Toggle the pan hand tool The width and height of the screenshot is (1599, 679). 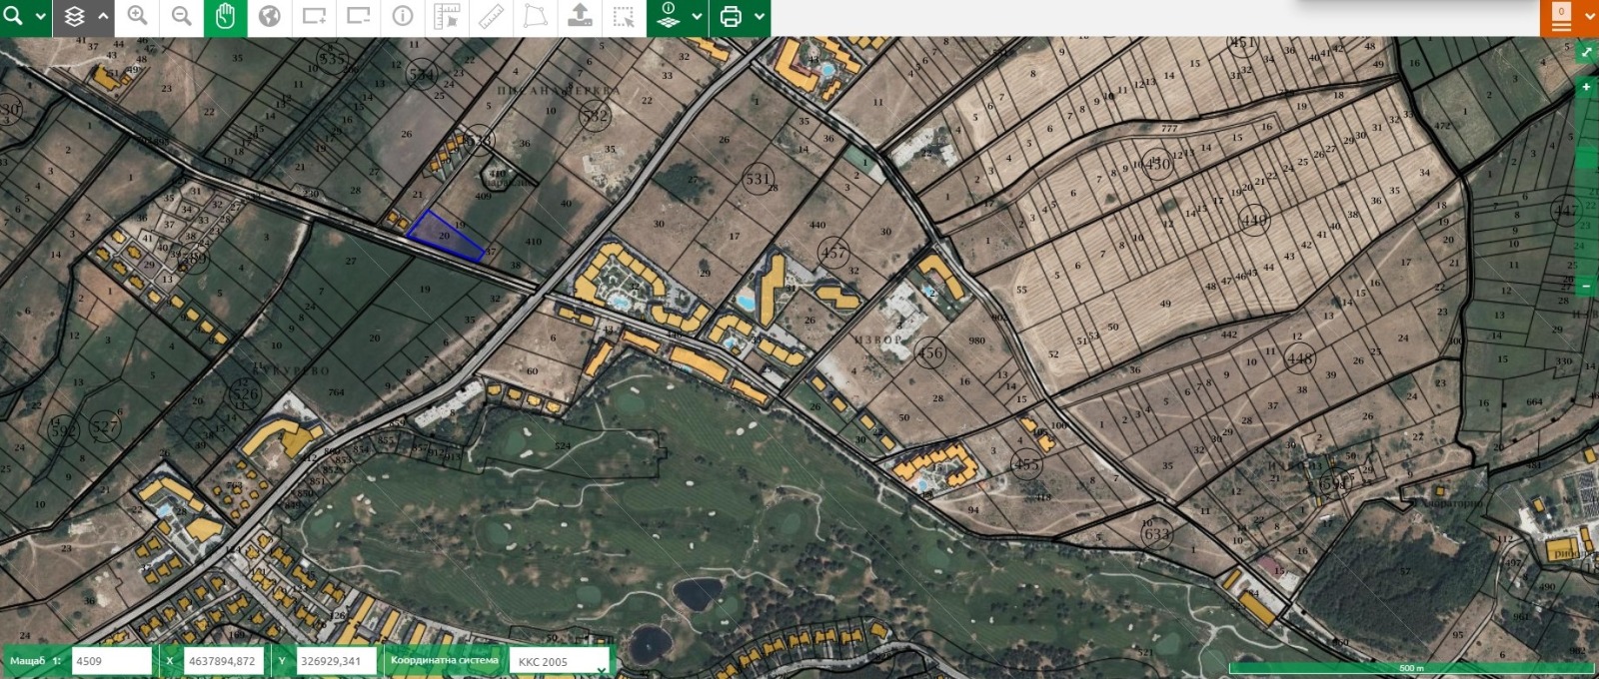226,17
